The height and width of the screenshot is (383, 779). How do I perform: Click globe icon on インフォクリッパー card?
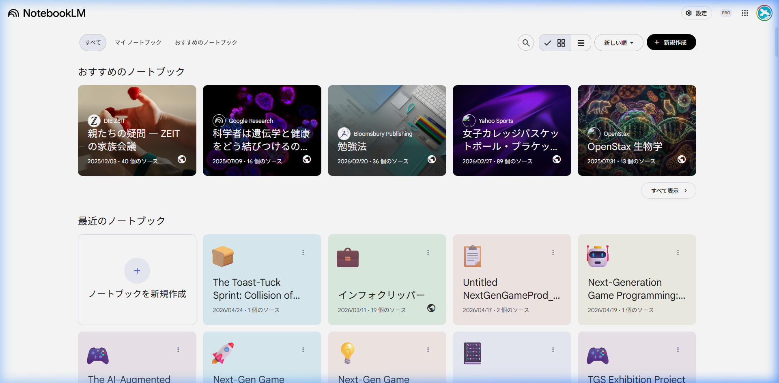(431, 308)
